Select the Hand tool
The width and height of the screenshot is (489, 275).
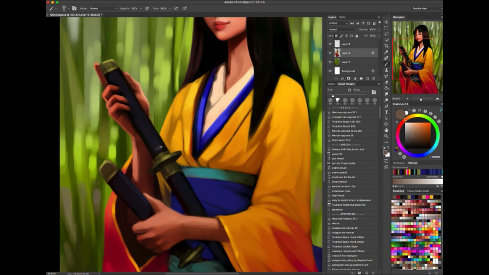[x=386, y=130]
